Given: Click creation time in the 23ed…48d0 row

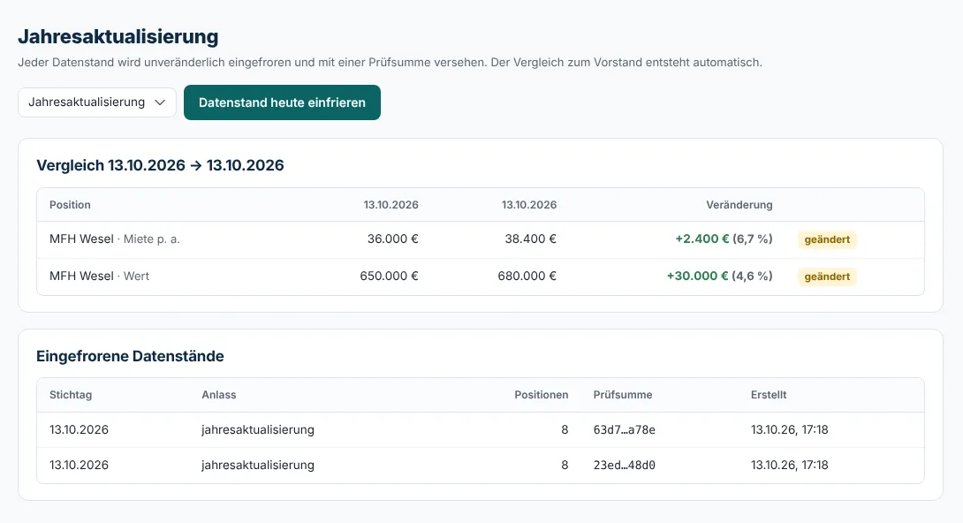Looking at the screenshot, I should (789, 466).
